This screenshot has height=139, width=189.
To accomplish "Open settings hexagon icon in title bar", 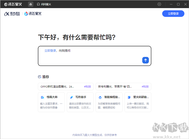I will point(159,4).
